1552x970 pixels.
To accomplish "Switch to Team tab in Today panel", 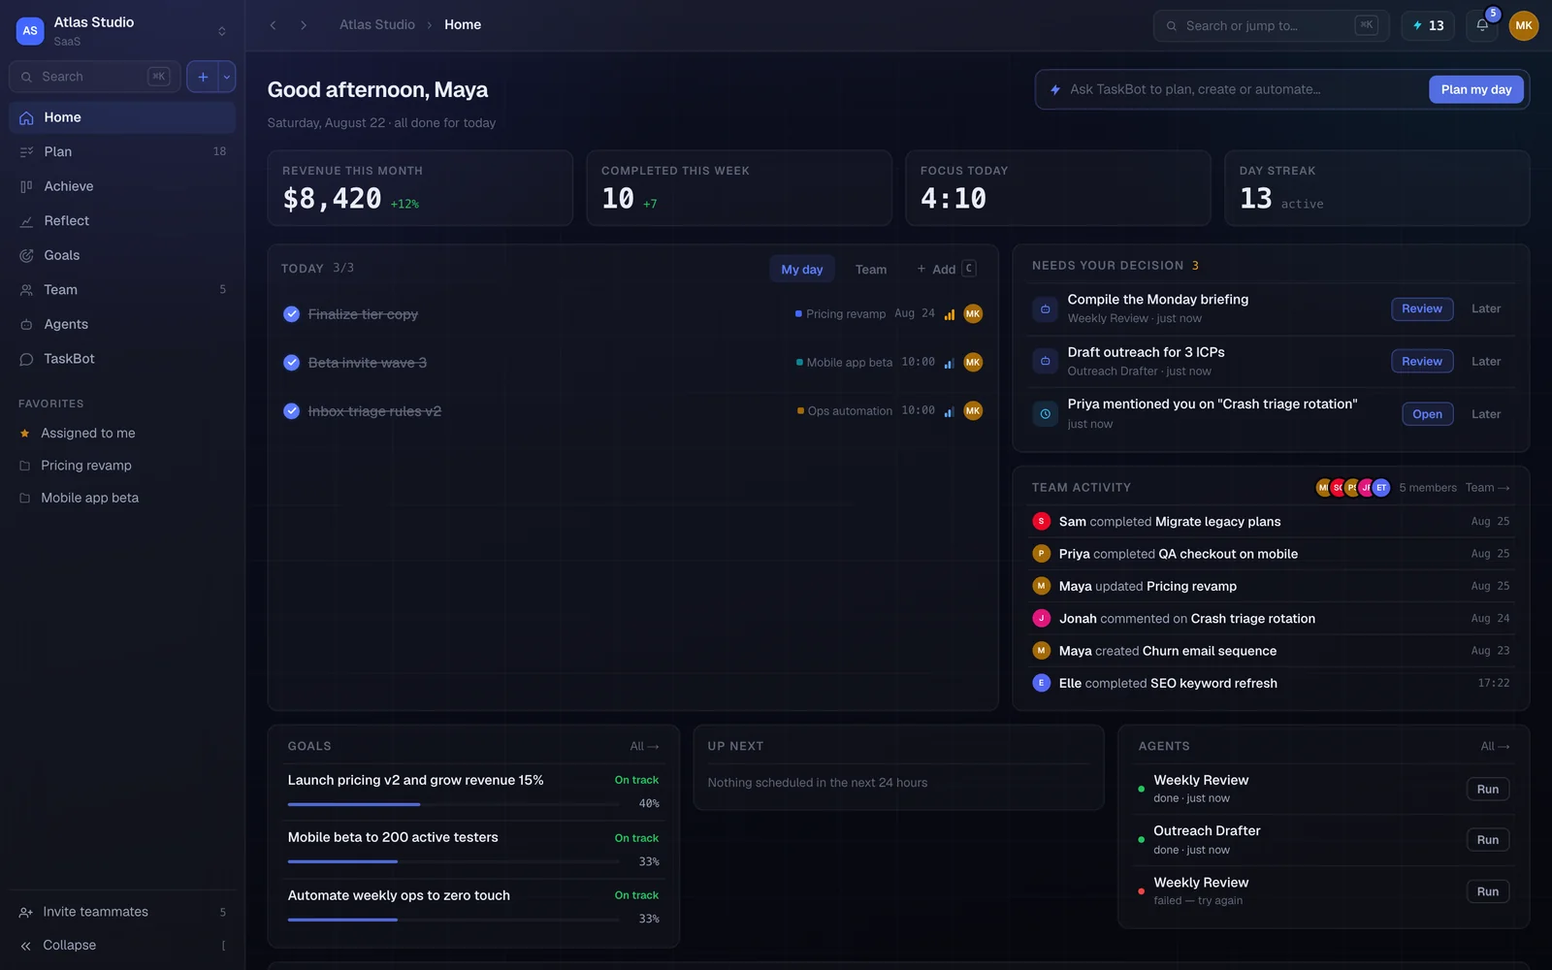I will click(871, 269).
